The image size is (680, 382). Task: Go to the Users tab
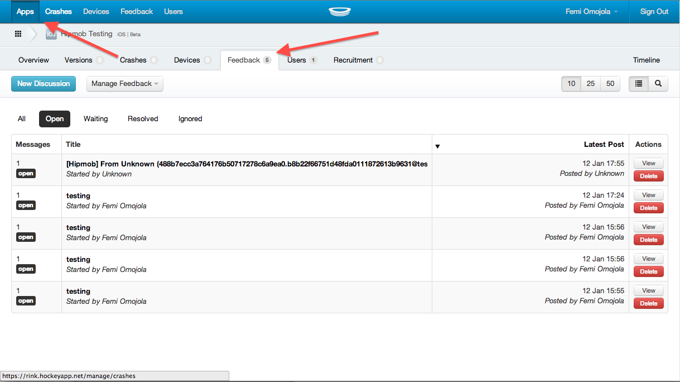pyautogui.click(x=297, y=60)
